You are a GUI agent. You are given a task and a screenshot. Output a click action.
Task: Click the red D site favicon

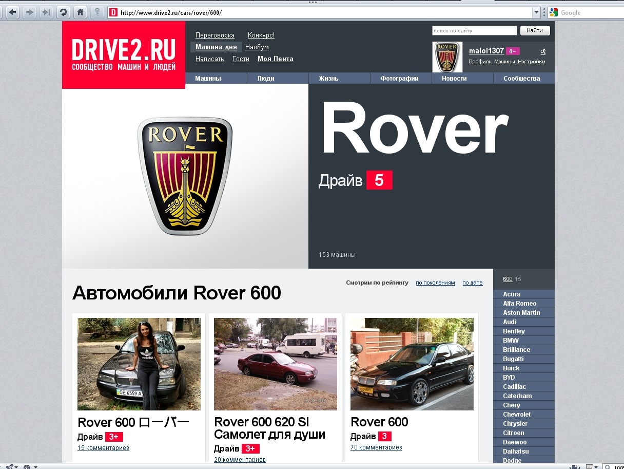point(113,12)
